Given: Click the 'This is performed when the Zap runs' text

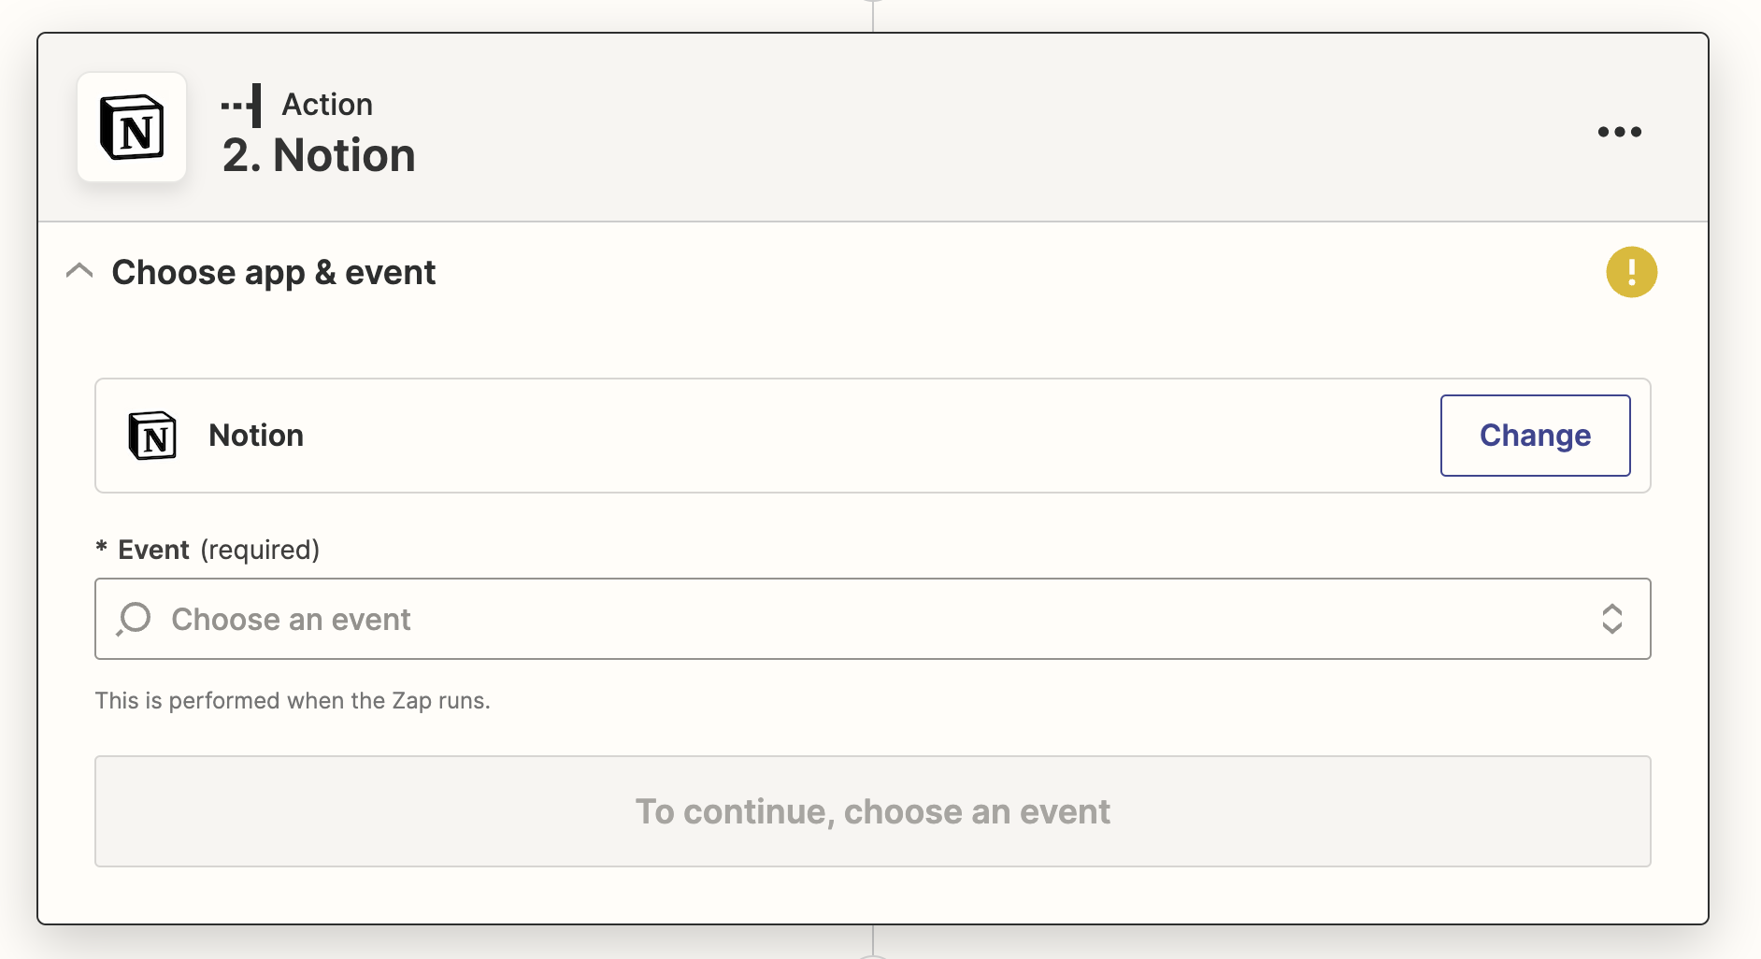Looking at the screenshot, I should 293,701.
